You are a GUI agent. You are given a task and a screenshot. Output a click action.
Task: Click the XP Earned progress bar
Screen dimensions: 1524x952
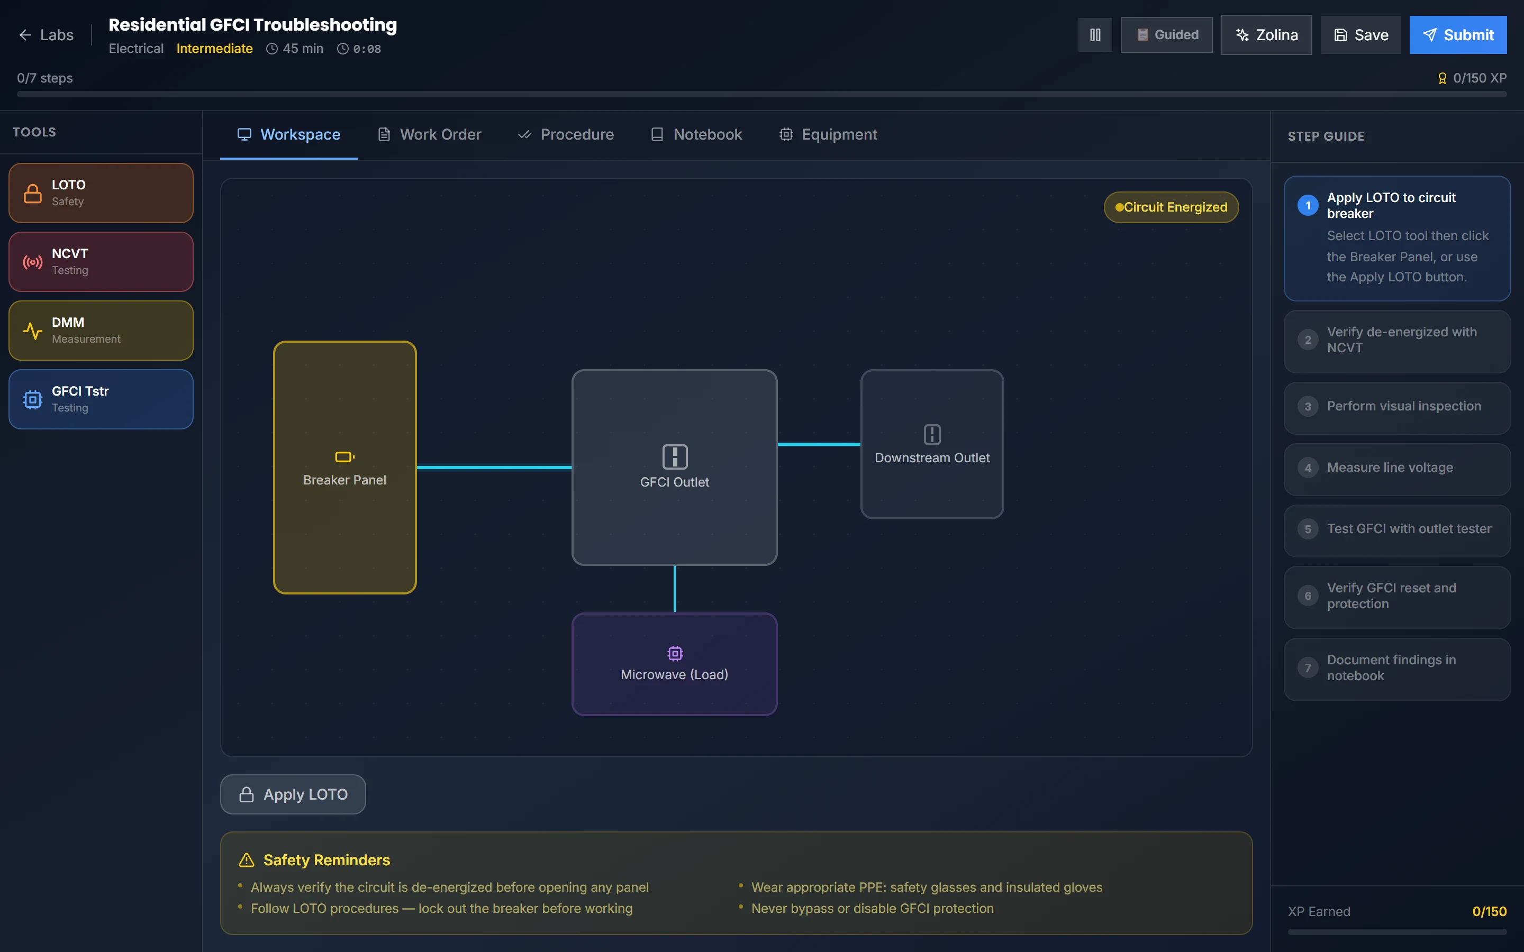pos(1397,932)
